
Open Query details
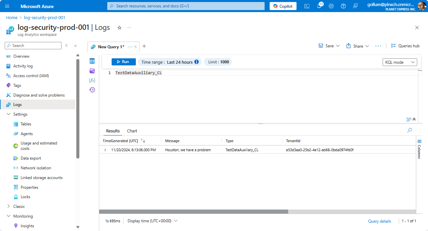click(x=379, y=221)
